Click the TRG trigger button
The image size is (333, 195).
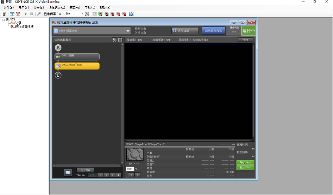[x=86, y=170]
